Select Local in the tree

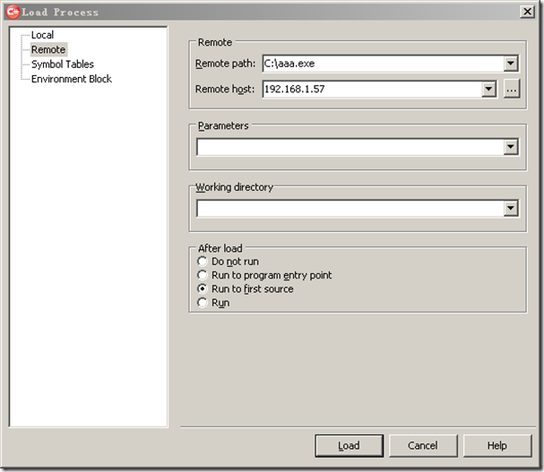[42, 35]
